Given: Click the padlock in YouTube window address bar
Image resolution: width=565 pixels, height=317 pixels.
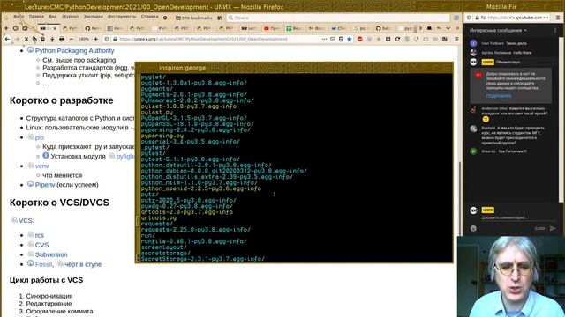Looking at the screenshot, I should [477, 18].
